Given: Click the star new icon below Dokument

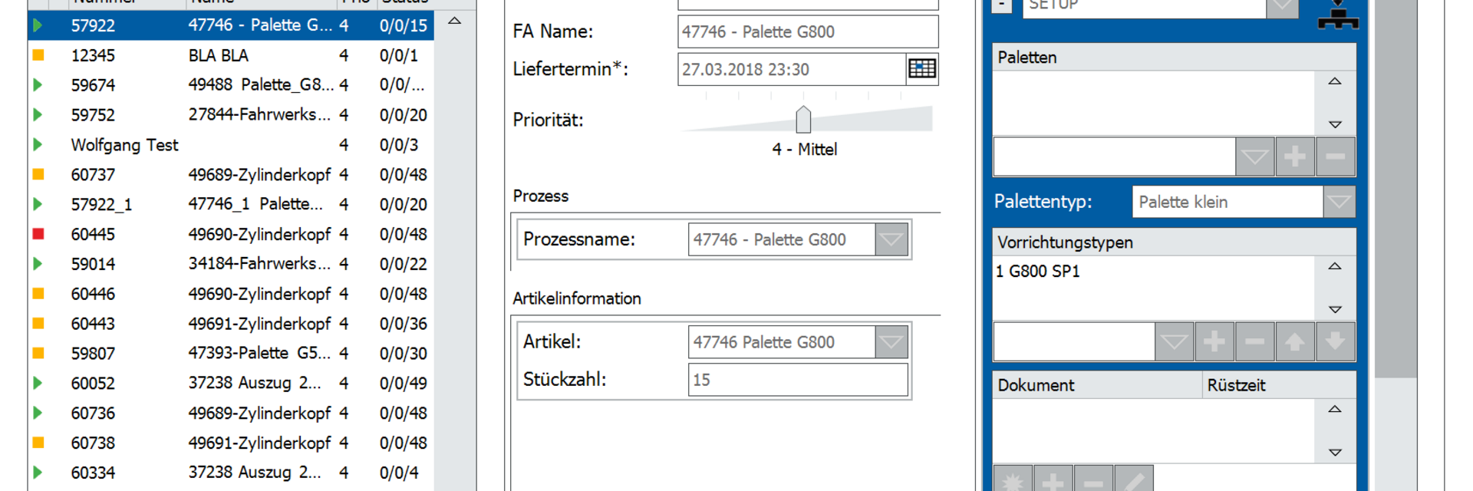Looking at the screenshot, I should (x=1013, y=480).
